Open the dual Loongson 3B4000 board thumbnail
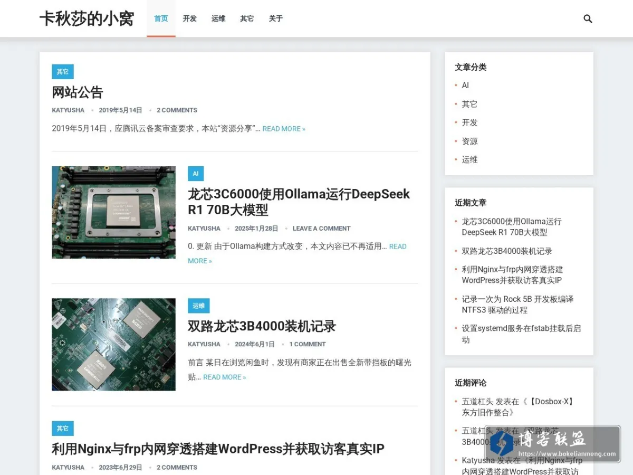The height and width of the screenshot is (475, 633). click(x=113, y=344)
